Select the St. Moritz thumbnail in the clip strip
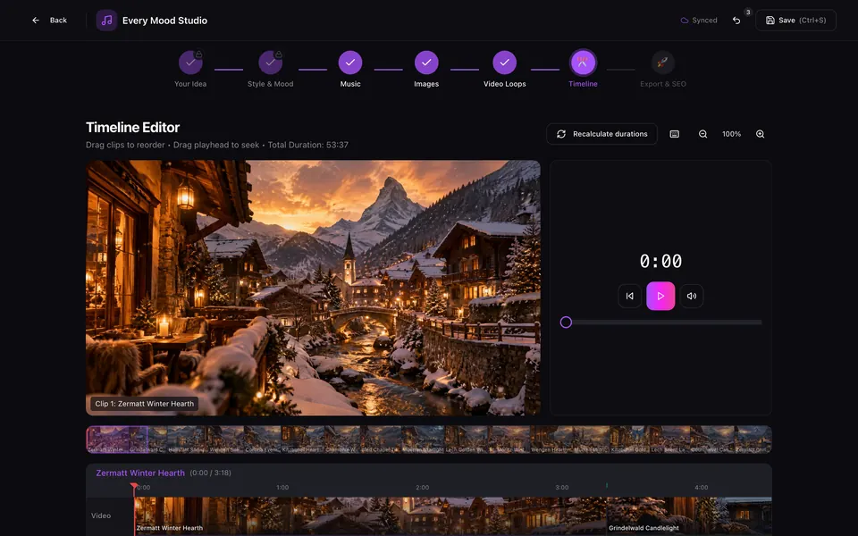This screenshot has height=536, width=858. click(509, 440)
